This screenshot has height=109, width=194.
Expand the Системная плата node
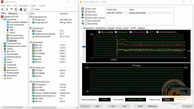[2, 43]
